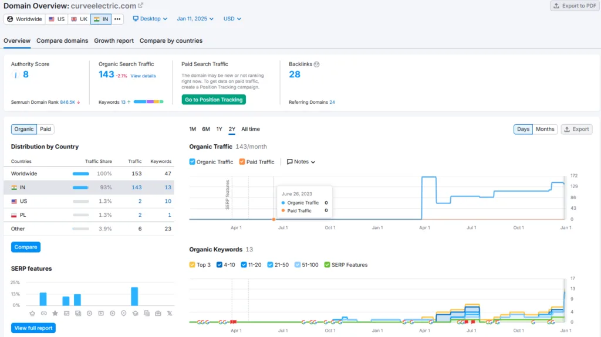The image size is (601, 337).
Task: Toggle the 11-20 positions checkbox
Action: (244, 265)
